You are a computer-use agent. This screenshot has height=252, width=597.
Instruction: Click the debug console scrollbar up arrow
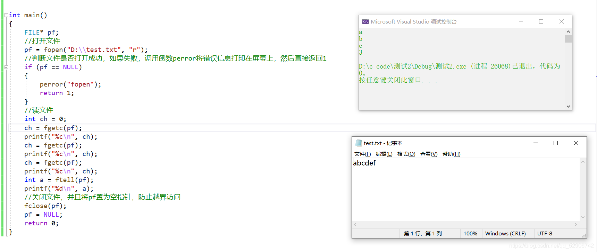[568, 32]
